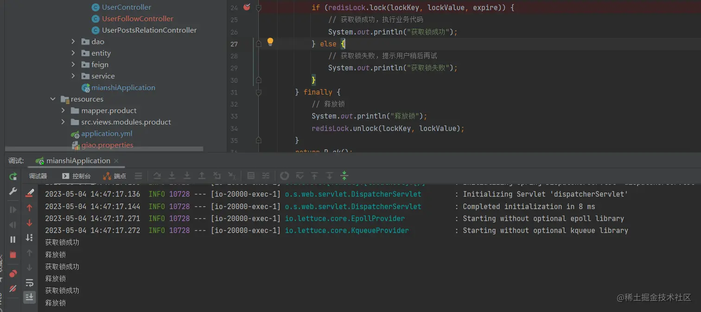Collapse the finally block with the line 31 fold marker
701x312 pixels.
coord(259,92)
